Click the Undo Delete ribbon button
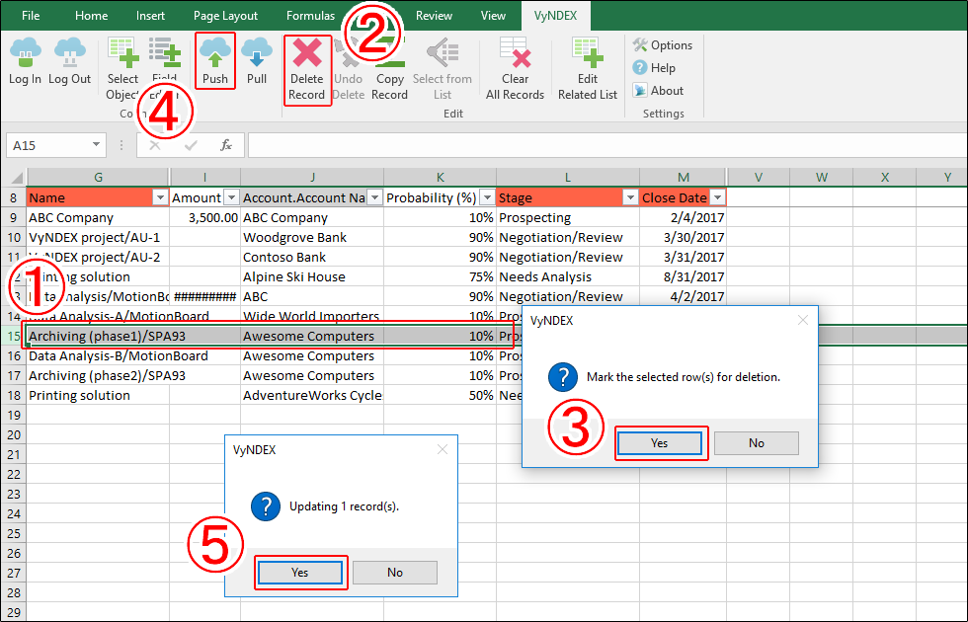Viewport: 968px width, 622px height. pyautogui.click(x=348, y=68)
